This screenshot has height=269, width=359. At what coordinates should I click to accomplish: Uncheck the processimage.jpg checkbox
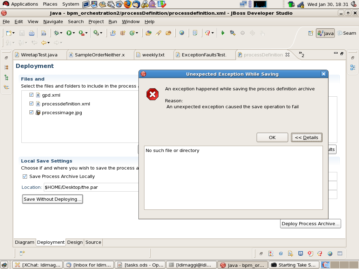31,112
